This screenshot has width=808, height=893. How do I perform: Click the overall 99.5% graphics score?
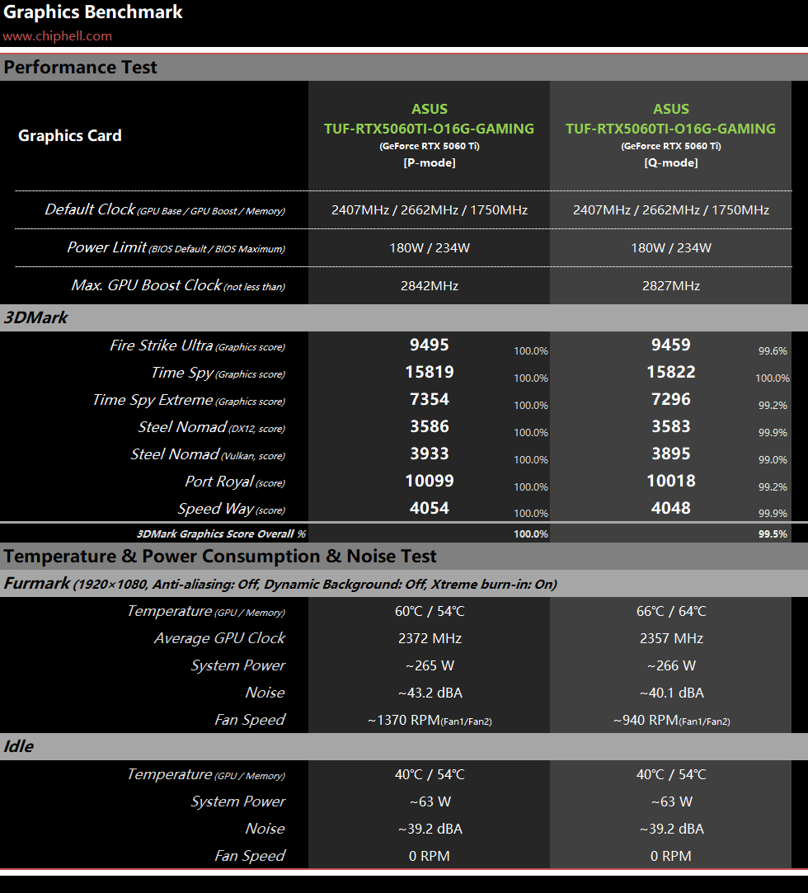(772, 534)
